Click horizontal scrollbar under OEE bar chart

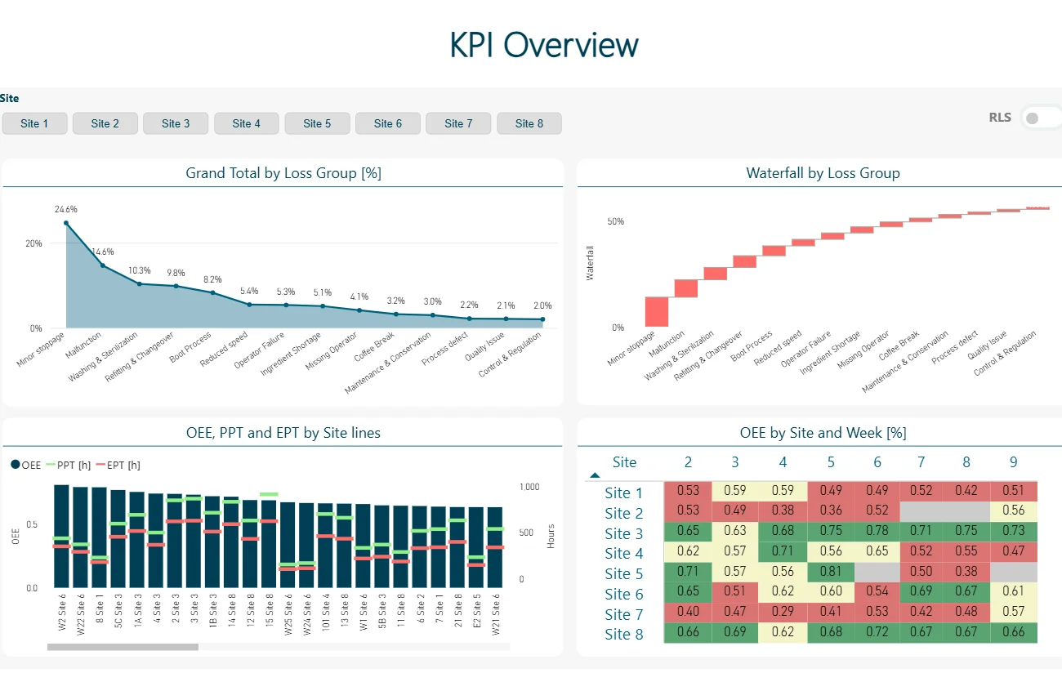click(x=123, y=647)
